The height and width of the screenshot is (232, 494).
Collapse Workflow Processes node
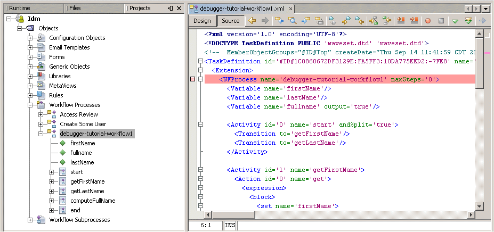tap(30, 105)
